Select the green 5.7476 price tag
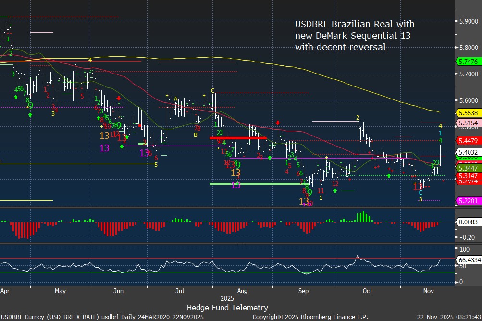Image resolution: width=482 pixels, height=321 pixels. coord(468,62)
